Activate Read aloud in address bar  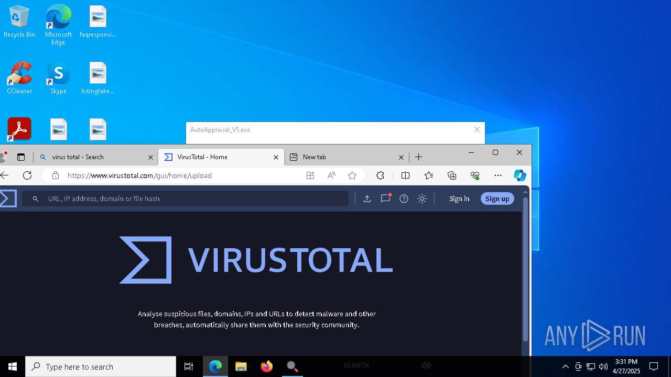coord(331,175)
